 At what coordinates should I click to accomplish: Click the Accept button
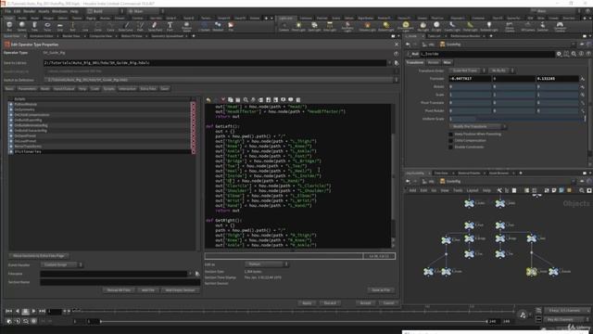coord(365,303)
